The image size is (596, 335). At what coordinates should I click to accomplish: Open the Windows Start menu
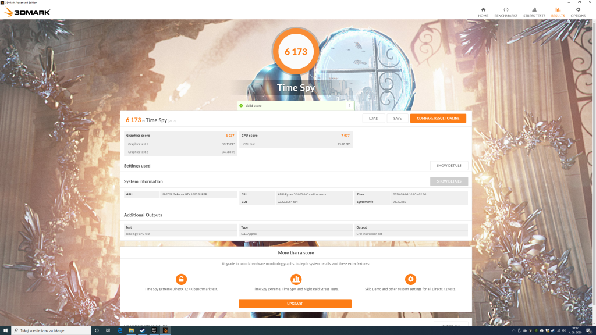(5, 330)
